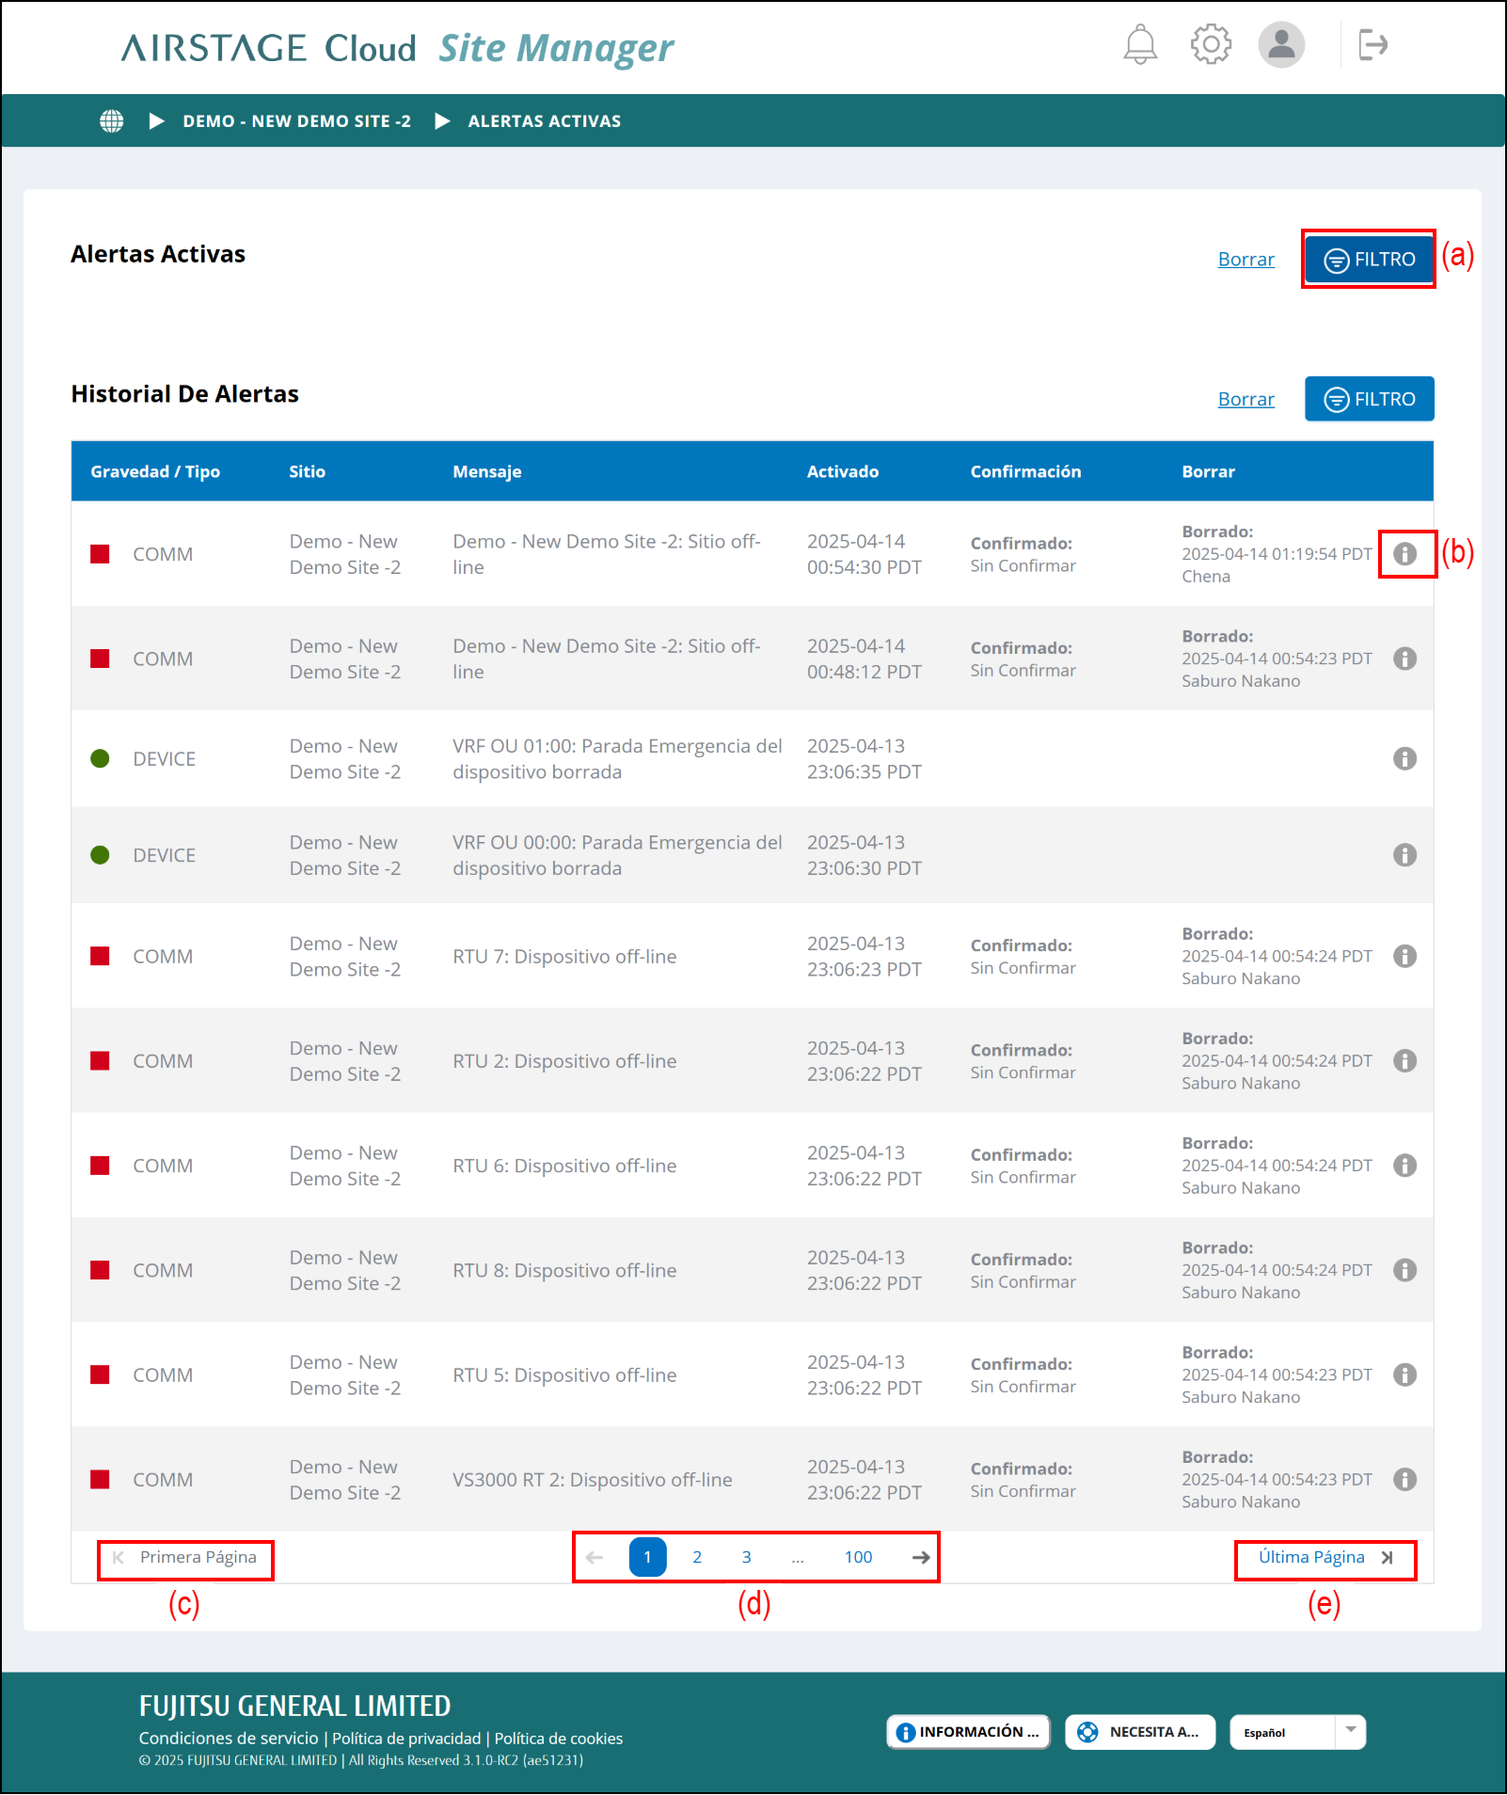Open the Español language dropdown

1297,1732
